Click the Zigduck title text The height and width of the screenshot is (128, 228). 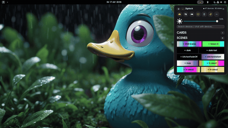point(189,9)
